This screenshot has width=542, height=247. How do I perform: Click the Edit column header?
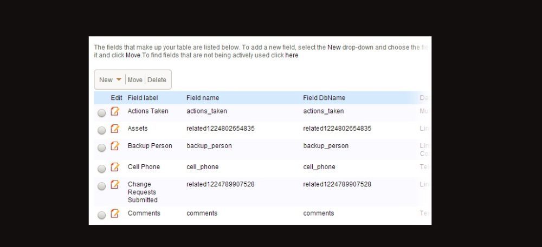pyautogui.click(x=117, y=98)
